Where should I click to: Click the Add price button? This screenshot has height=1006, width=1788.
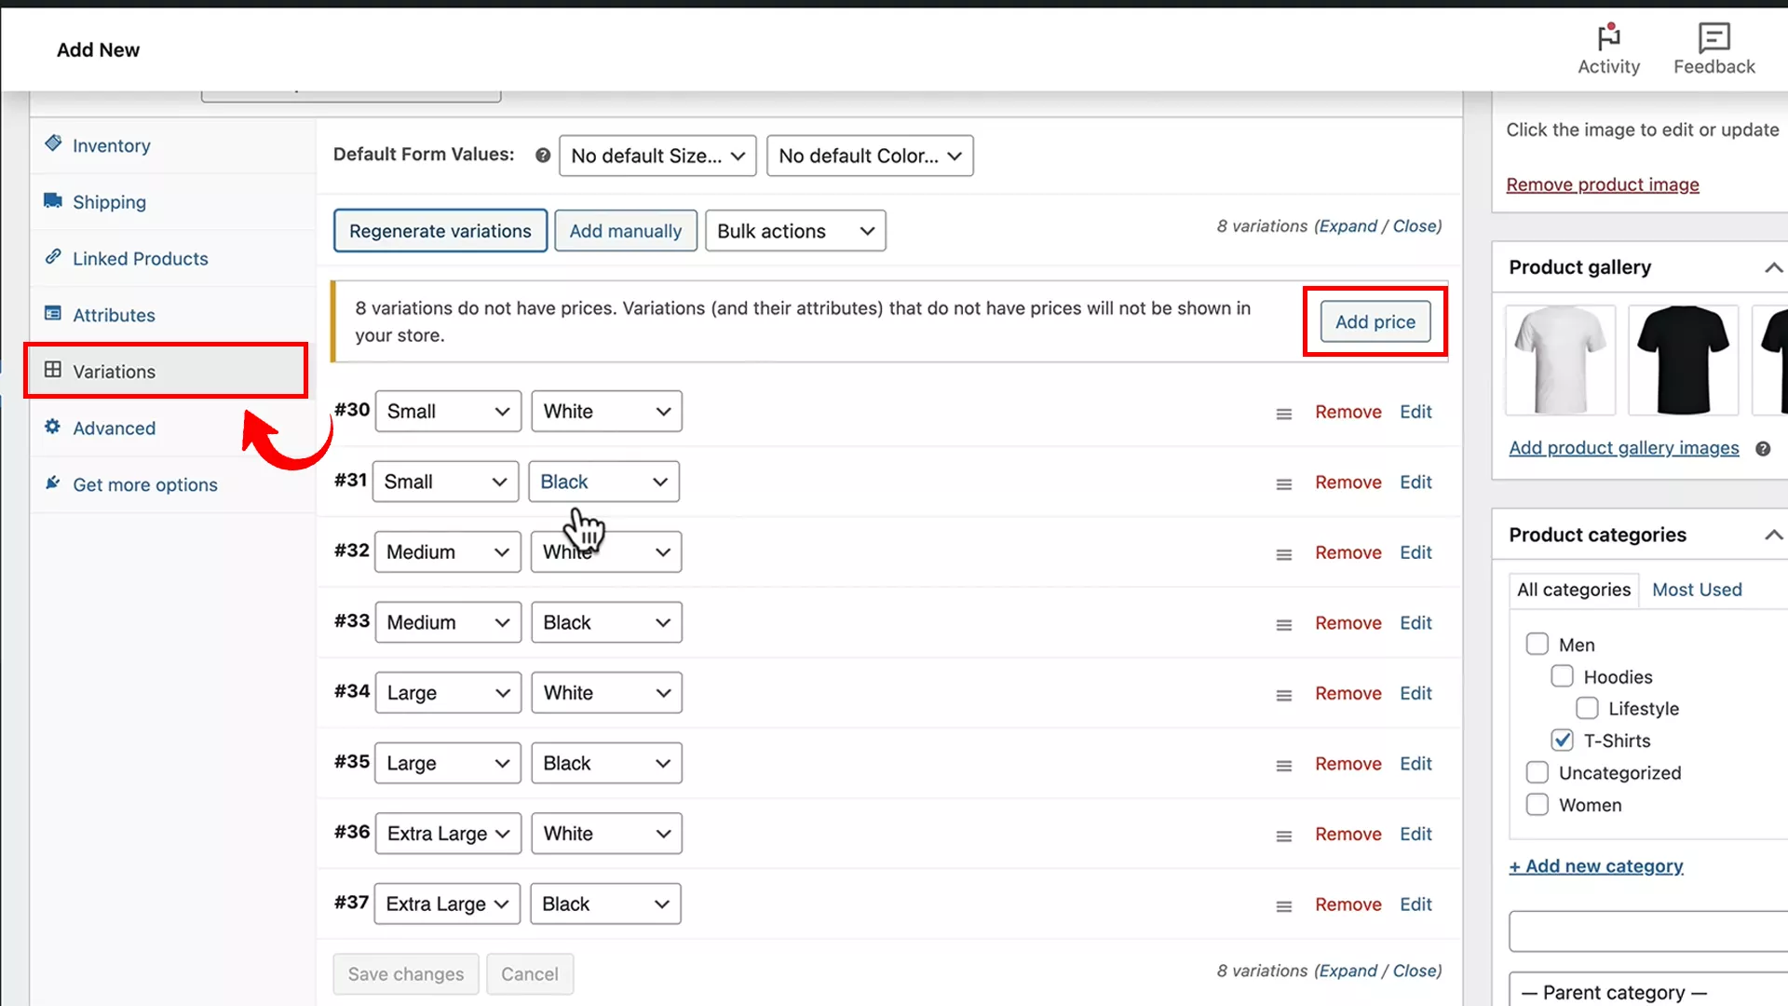1374,321
